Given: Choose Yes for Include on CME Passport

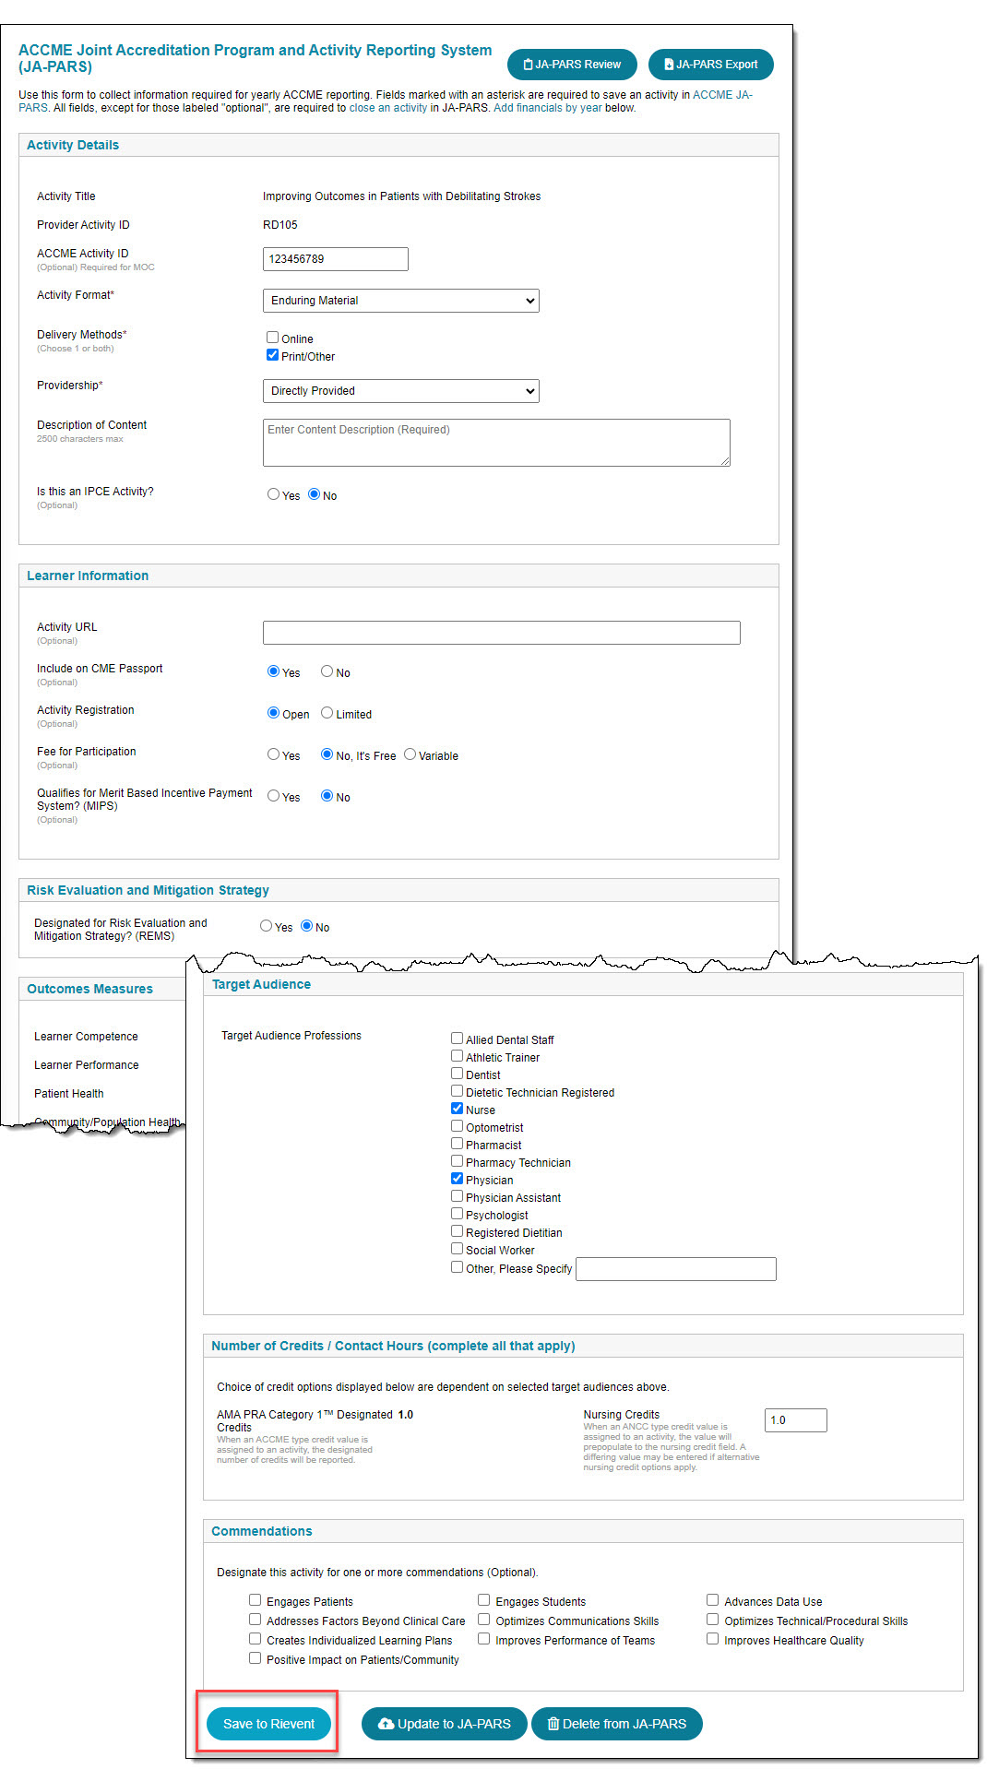Looking at the screenshot, I should click(x=273, y=671).
